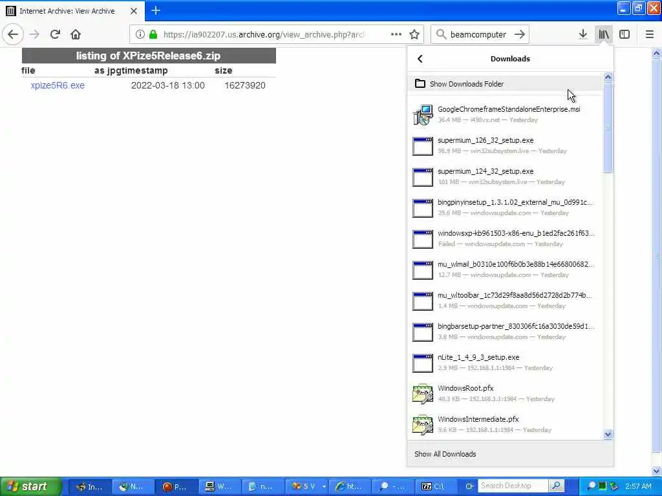
Task: Open GoogleChromeframeStandaloneEnterprise.msi download
Action: 505,114
